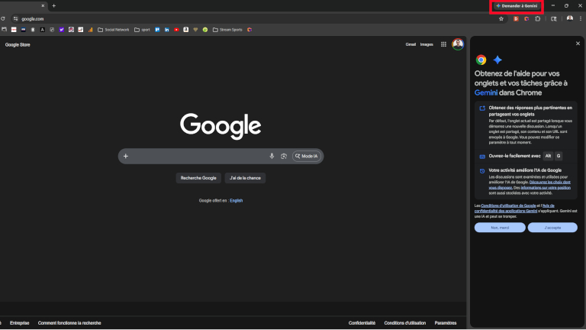Open the green circle bookmark icon
The height and width of the screenshot is (330, 586).
[205, 30]
